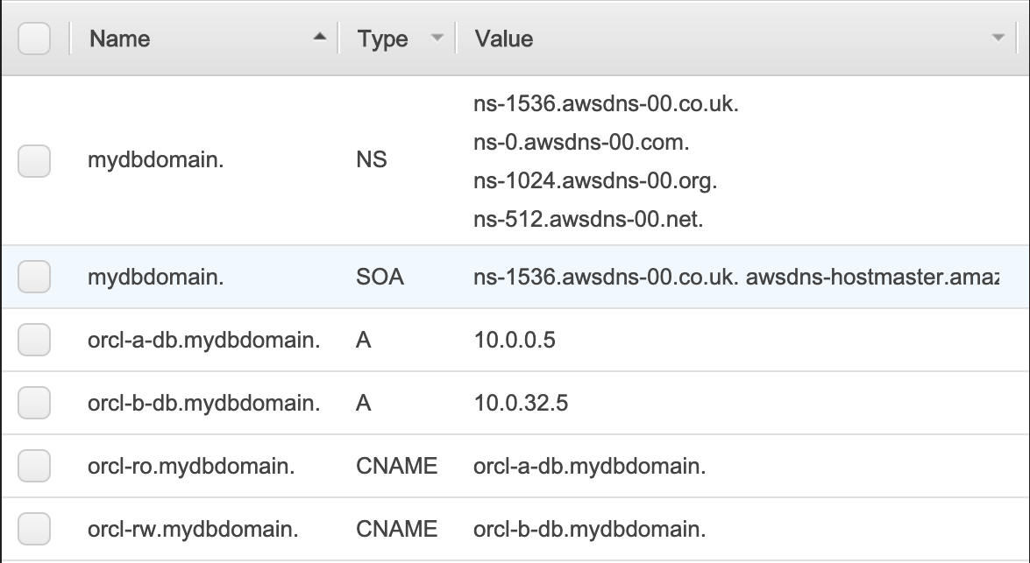Check the box next to the SOA record
This screenshot has height=563, width=1030.
point(33,277)
